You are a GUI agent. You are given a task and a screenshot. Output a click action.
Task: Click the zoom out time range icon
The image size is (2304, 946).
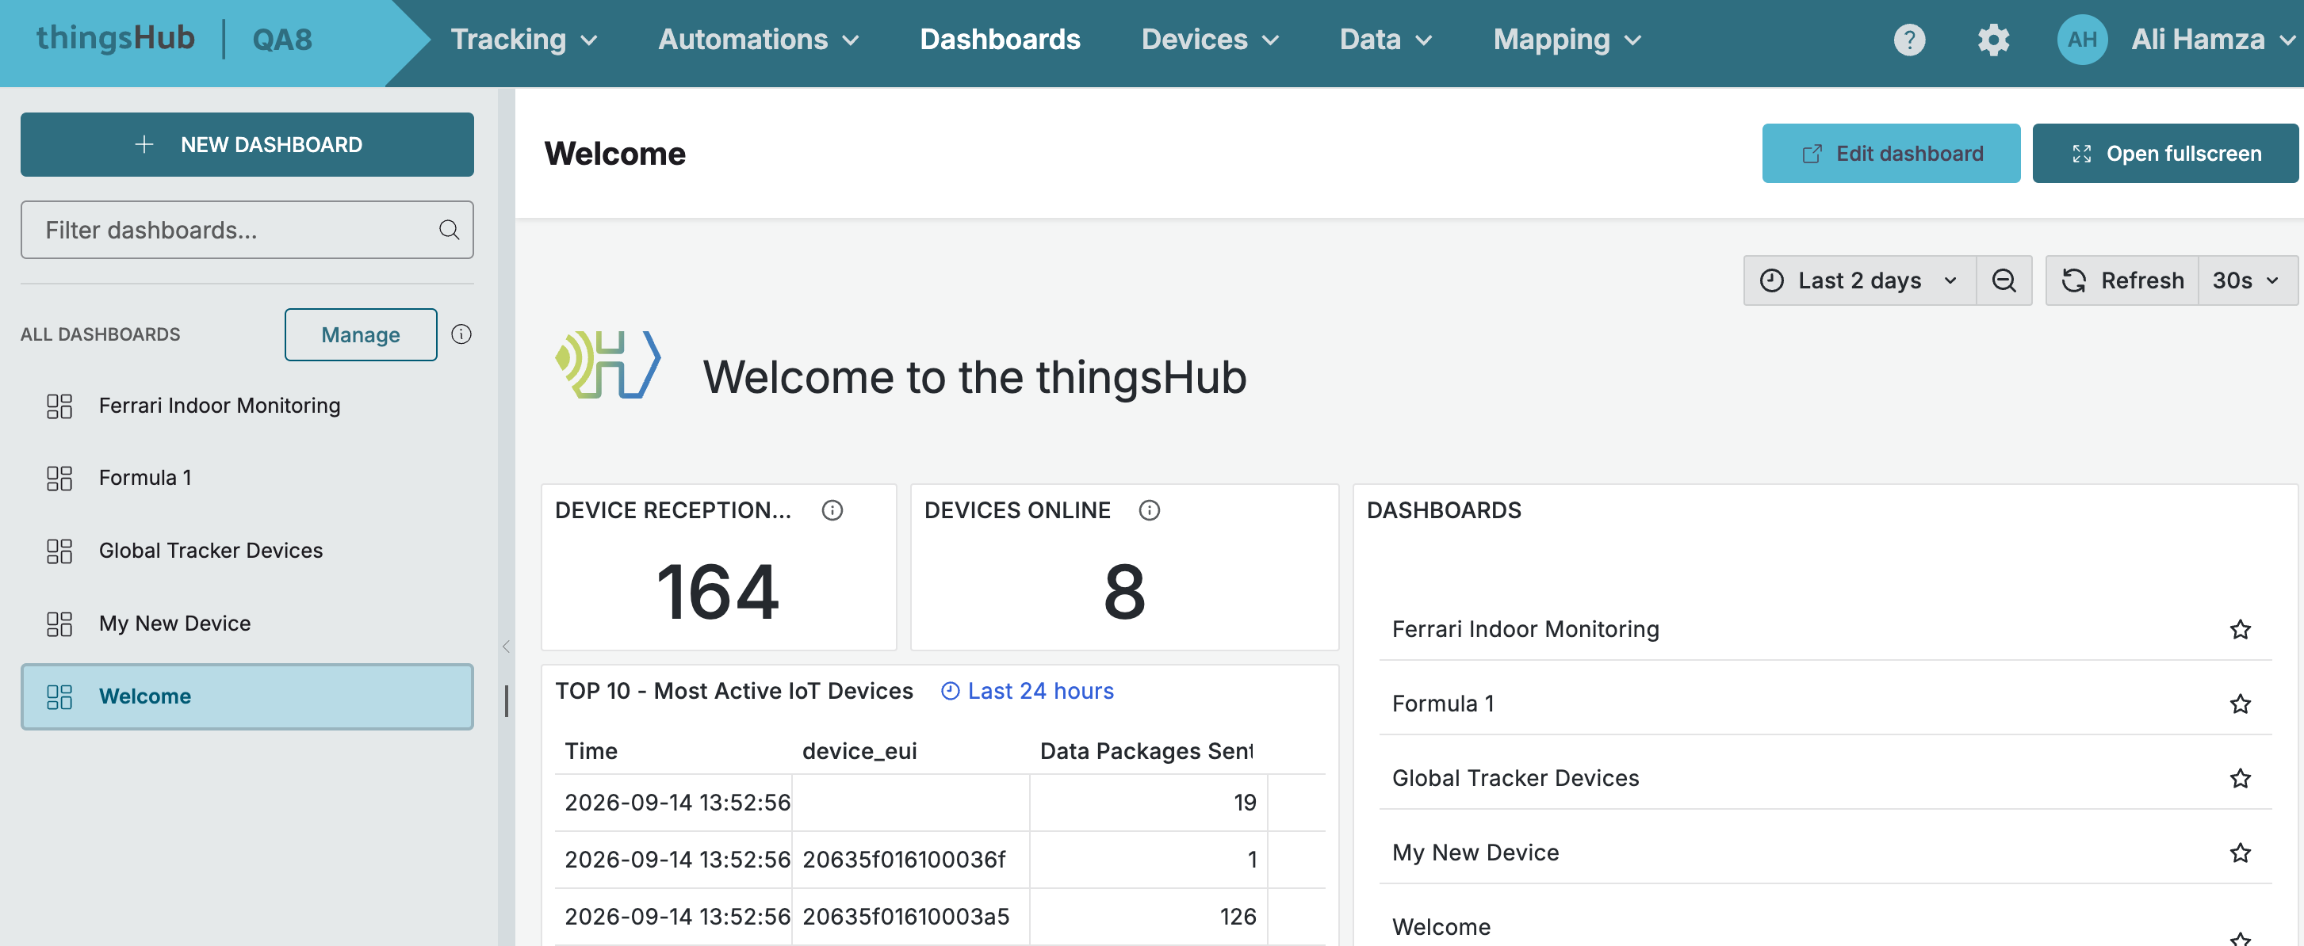coord(2004,280)
